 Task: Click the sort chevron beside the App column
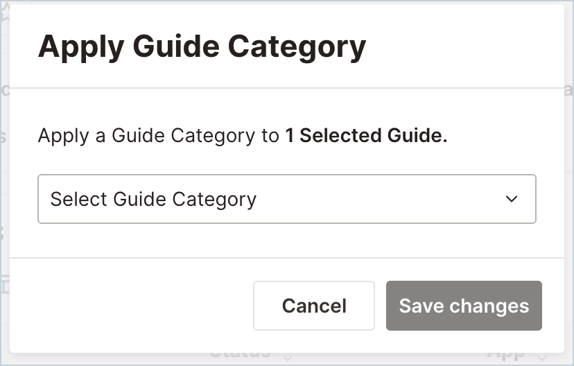[542, 358]
